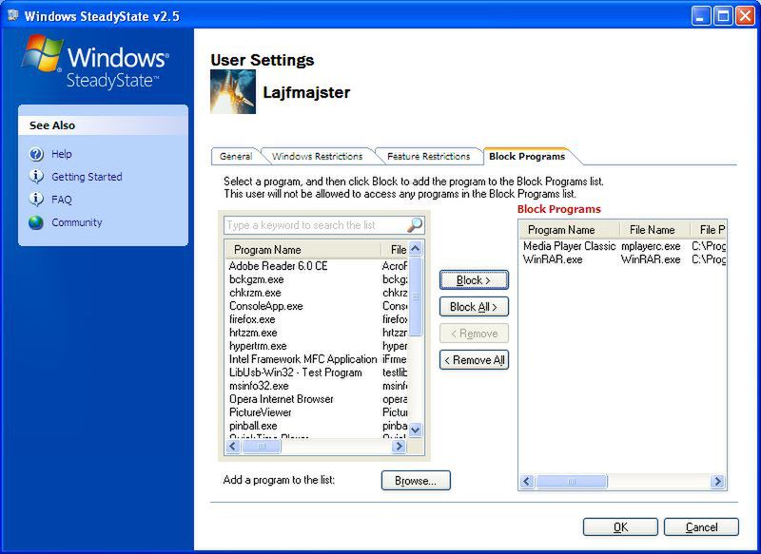Select LibUsb-Win32 - Test Program row

tap(318, 373)
